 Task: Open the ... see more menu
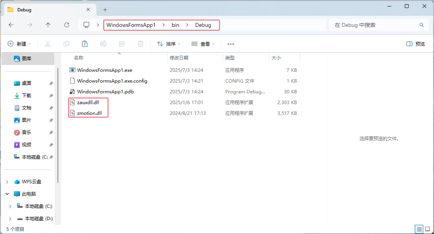pos(230,44)
